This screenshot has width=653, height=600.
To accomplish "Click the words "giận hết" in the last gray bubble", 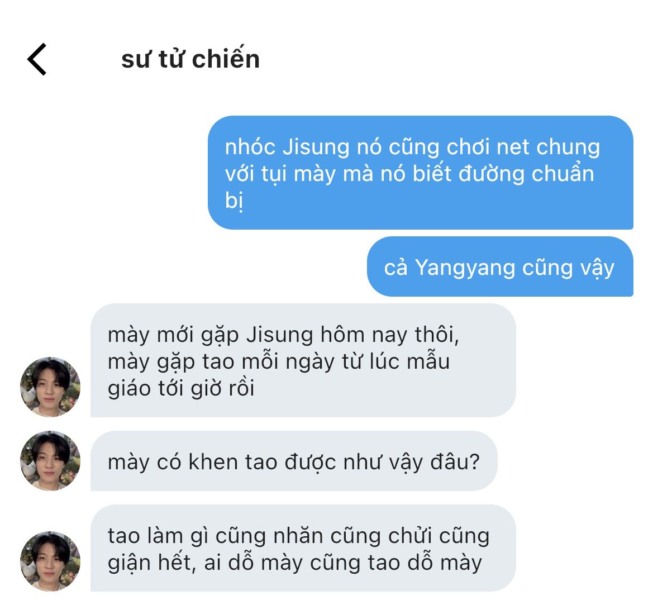I will pos(151,563).
